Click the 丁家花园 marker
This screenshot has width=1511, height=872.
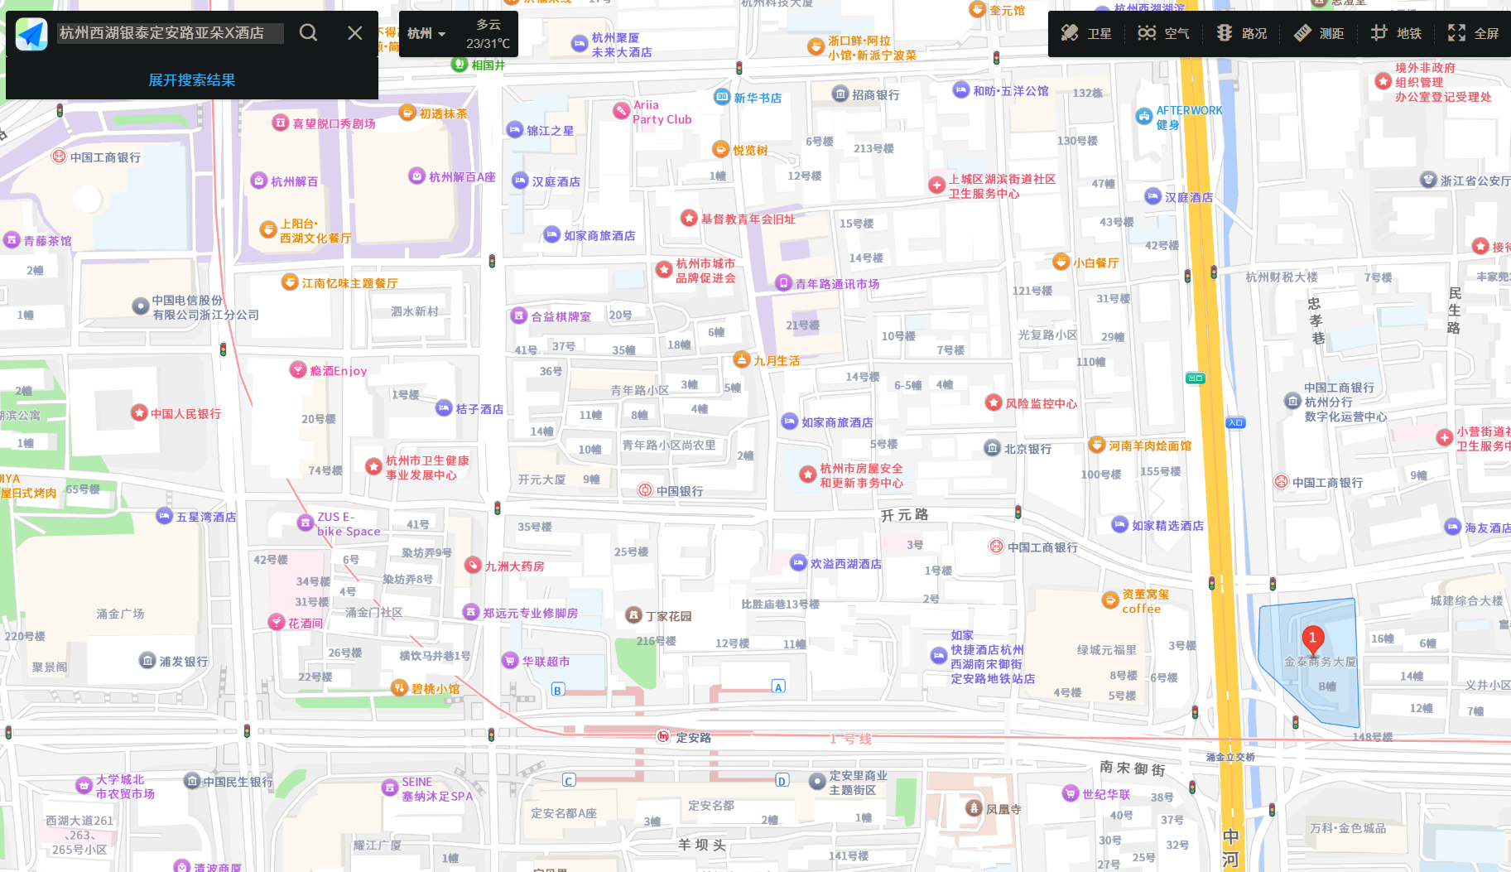click(633, 615)
